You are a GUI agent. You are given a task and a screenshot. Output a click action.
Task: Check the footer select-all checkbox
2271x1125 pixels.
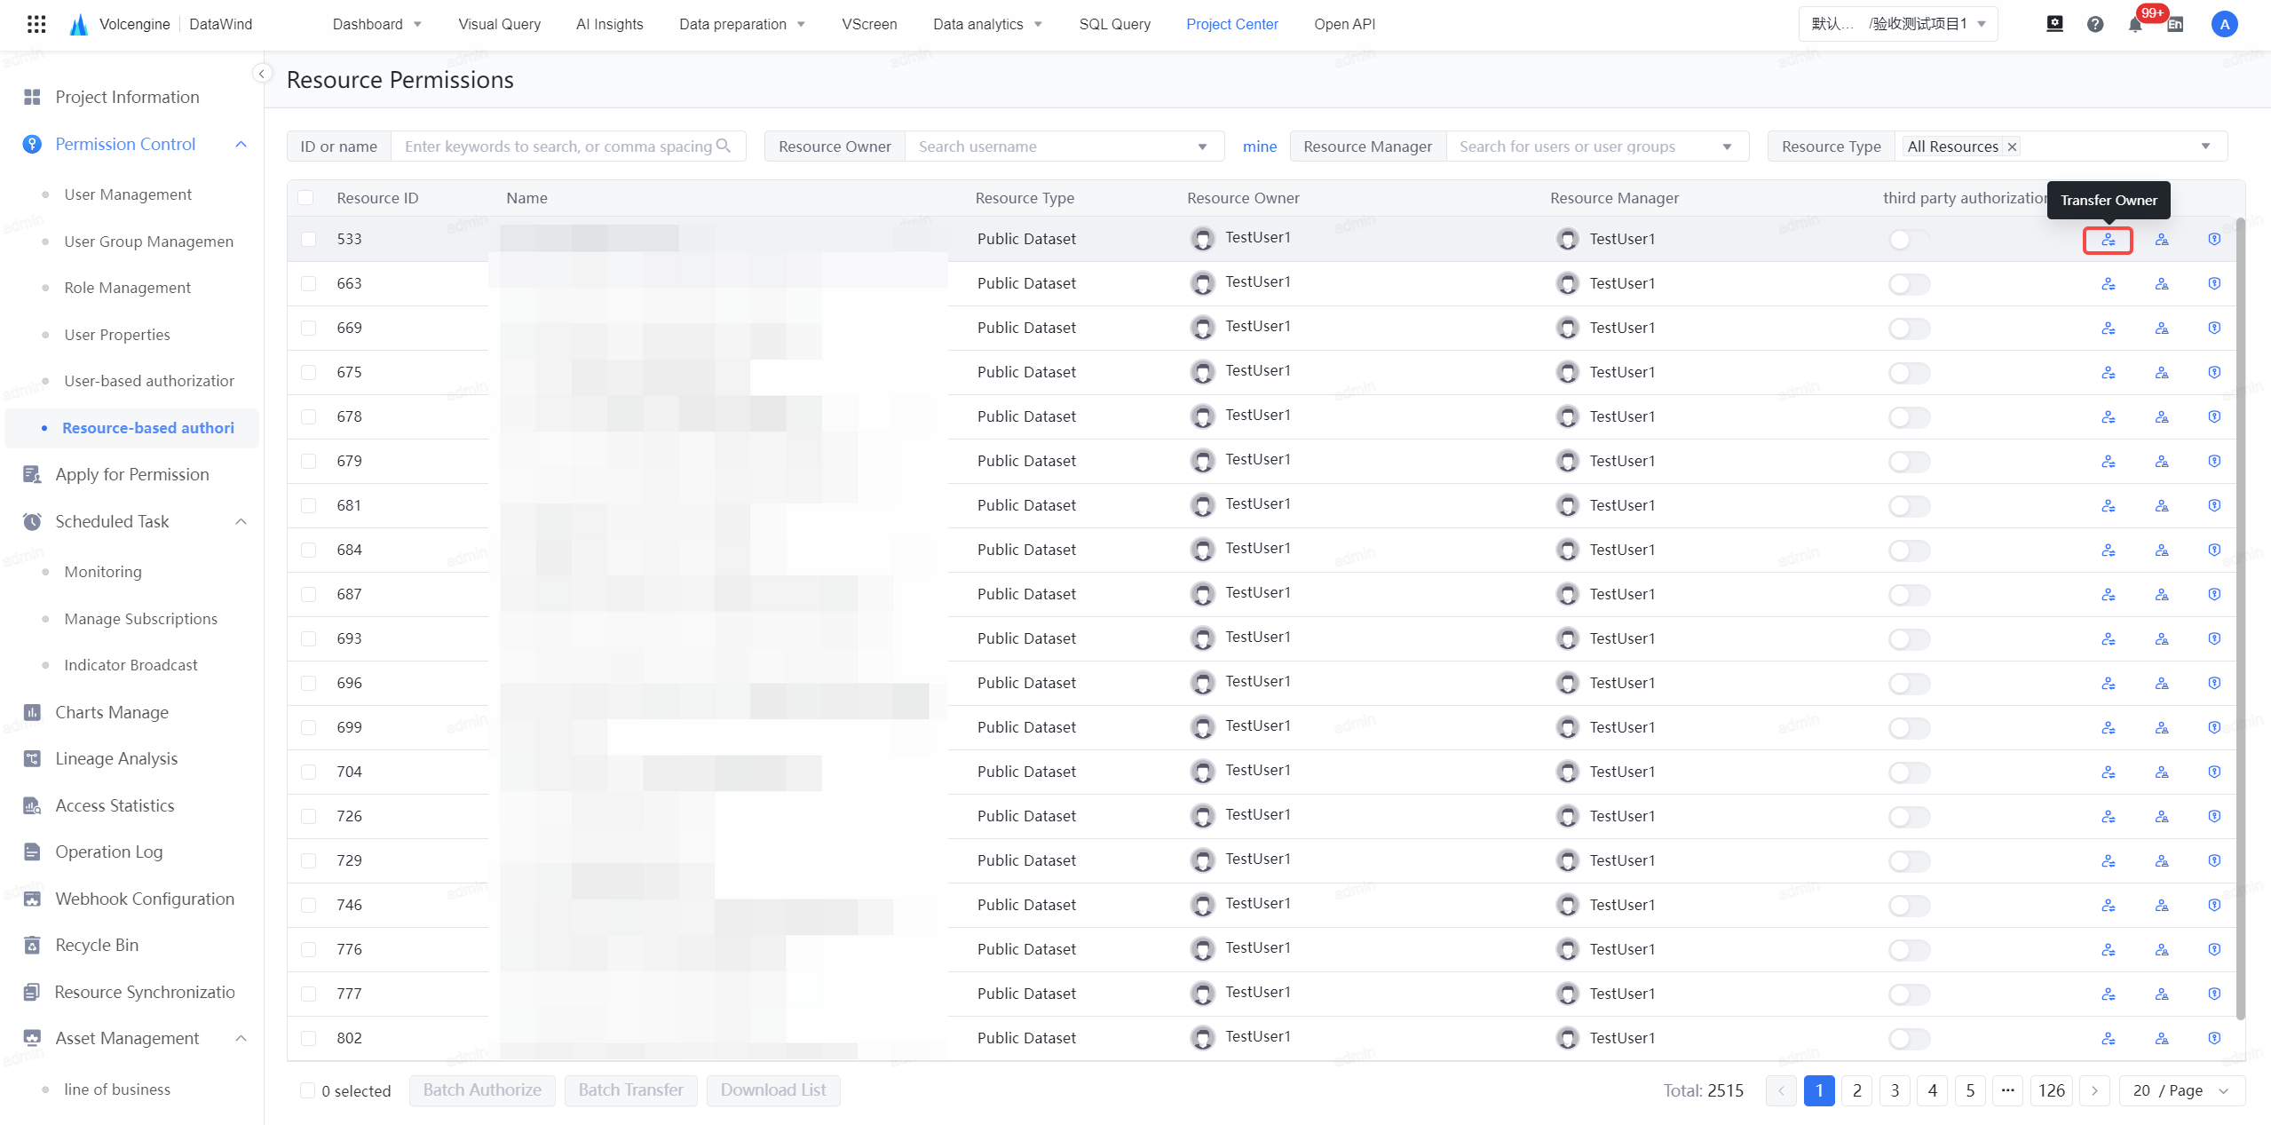(307, 1090)
